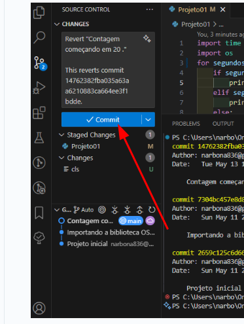Click the M status letter on Projeto01 row
244x324 pixels.
click(150, 146)
